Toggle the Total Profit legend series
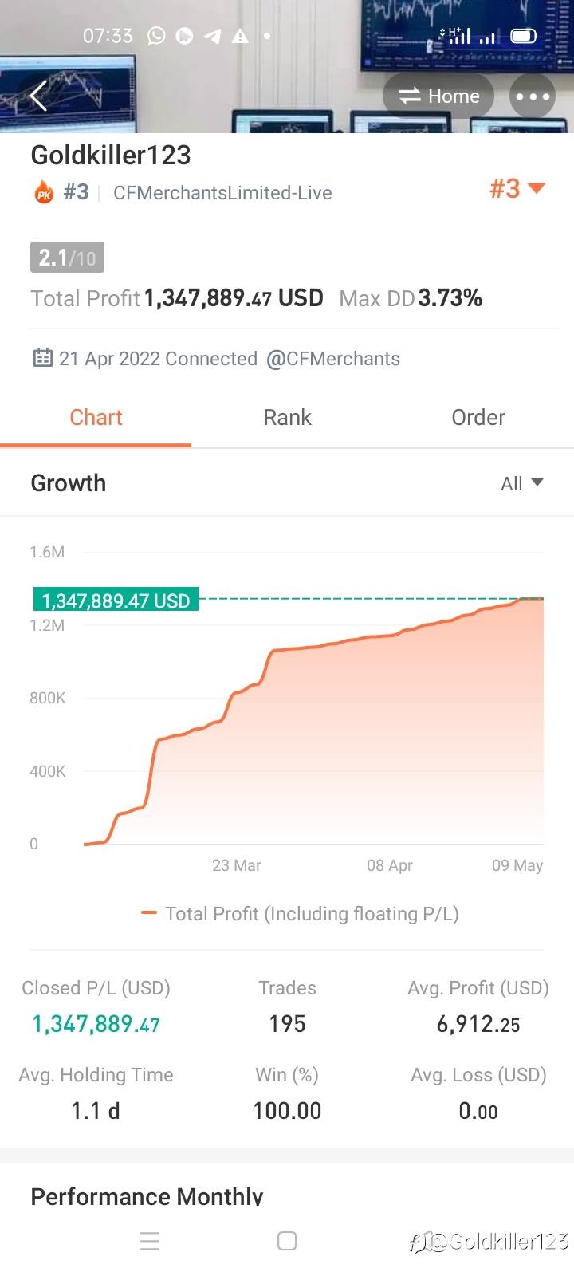This screenshot has height=1276, width=574. click(301, 914)
